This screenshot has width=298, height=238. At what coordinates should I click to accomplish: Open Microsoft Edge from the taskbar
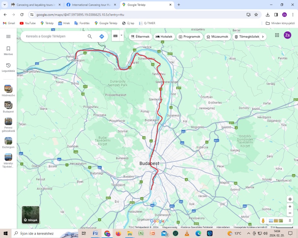click(198, 233)
